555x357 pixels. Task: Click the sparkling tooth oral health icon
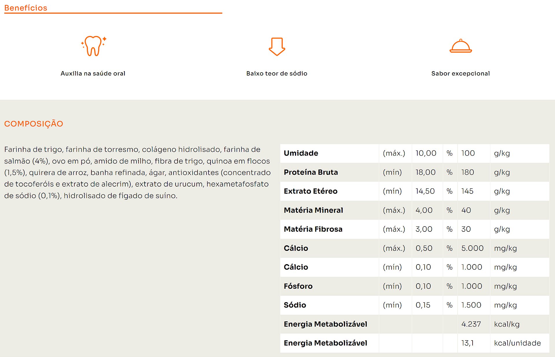93,46
